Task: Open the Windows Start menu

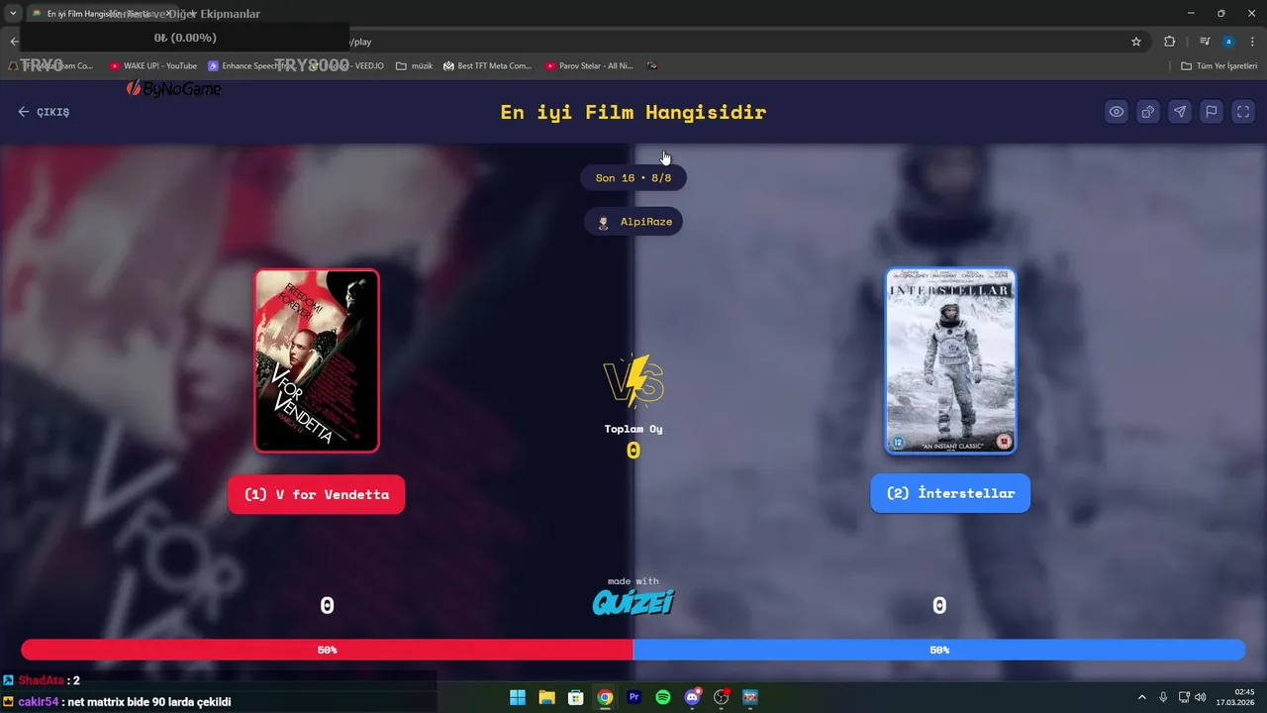Action: 518,697
